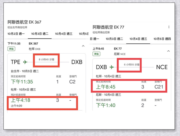Click the 6 小時55 分鐘 duration text
This screenshot has height=136, width=180.
pos(132,64)
